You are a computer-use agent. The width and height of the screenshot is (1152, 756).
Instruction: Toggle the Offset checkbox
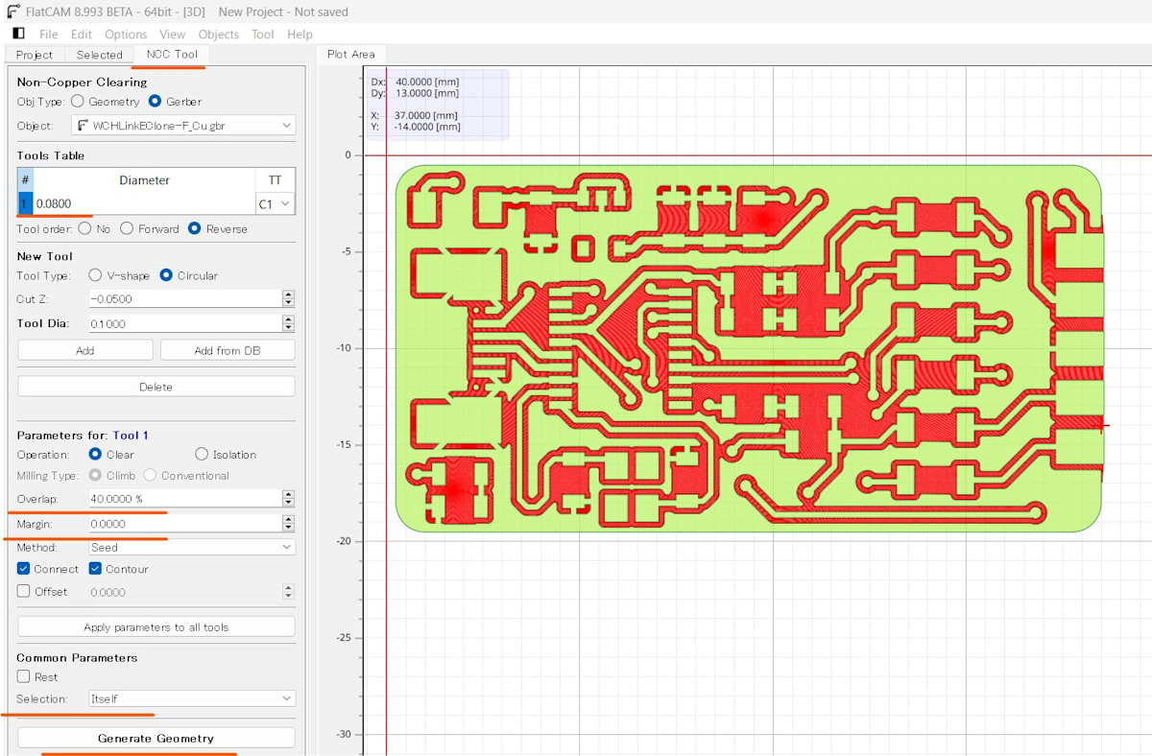(24, 592)
